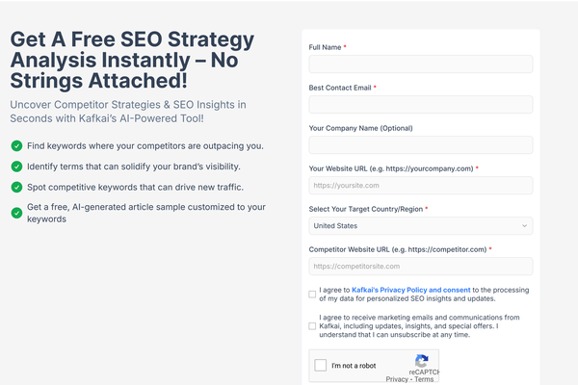This screenshot has height=385, width=578.
Task: Click 'Find keywords where your competitors' text
Action: pyautogui.click(x=145, y=146)
